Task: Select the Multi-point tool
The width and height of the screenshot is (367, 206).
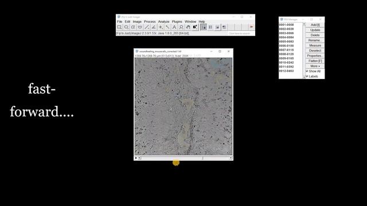Action: pyautogui.click(x=161, y=27)
